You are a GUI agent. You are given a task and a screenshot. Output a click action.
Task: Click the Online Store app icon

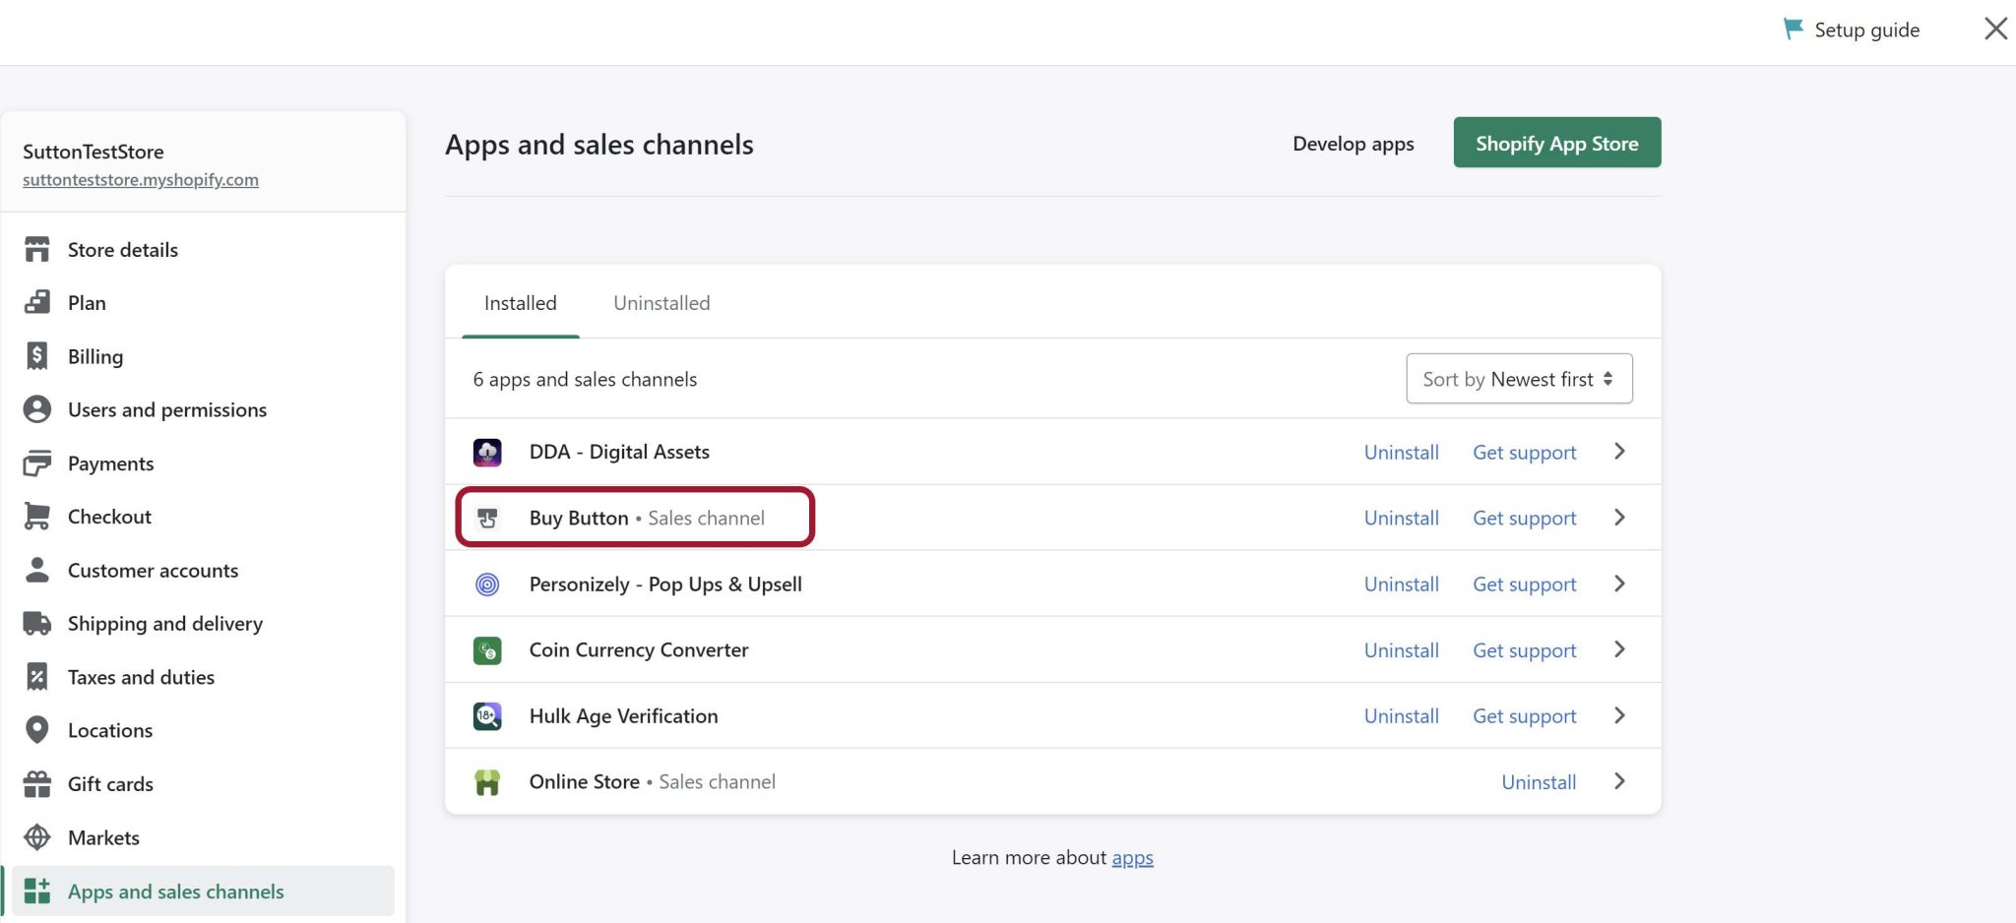coord(487,782)
